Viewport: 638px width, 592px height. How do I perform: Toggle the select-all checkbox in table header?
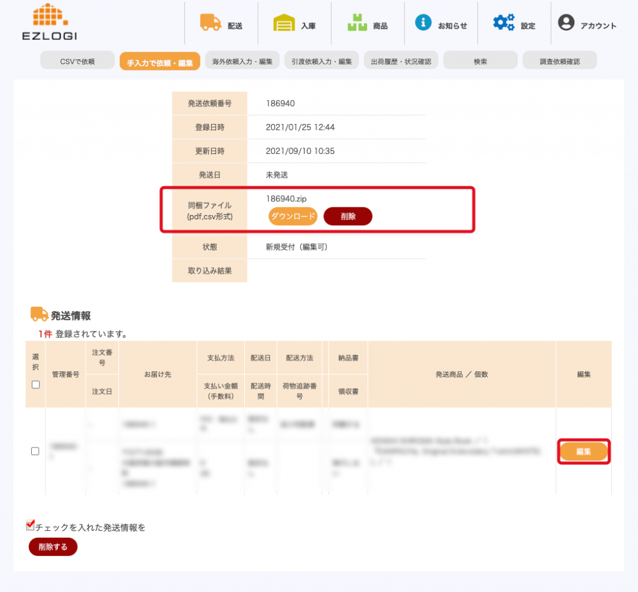point(36,384)
